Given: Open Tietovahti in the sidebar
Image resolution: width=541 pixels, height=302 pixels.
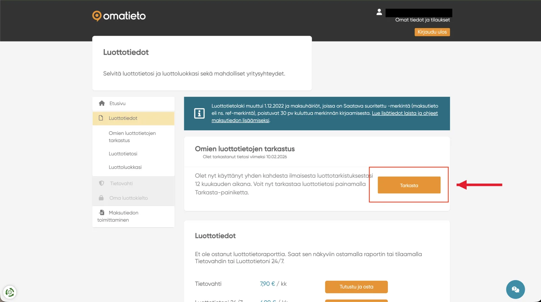Looking at the screenshot, I should coord(134,184).
